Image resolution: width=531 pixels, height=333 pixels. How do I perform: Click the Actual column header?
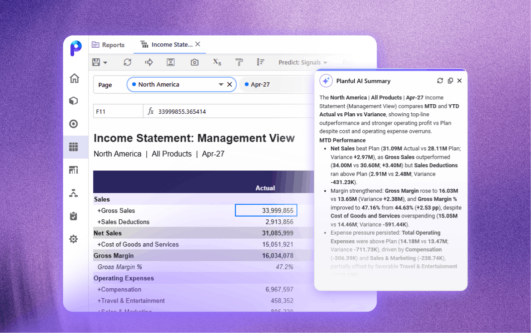click(265, 188)
